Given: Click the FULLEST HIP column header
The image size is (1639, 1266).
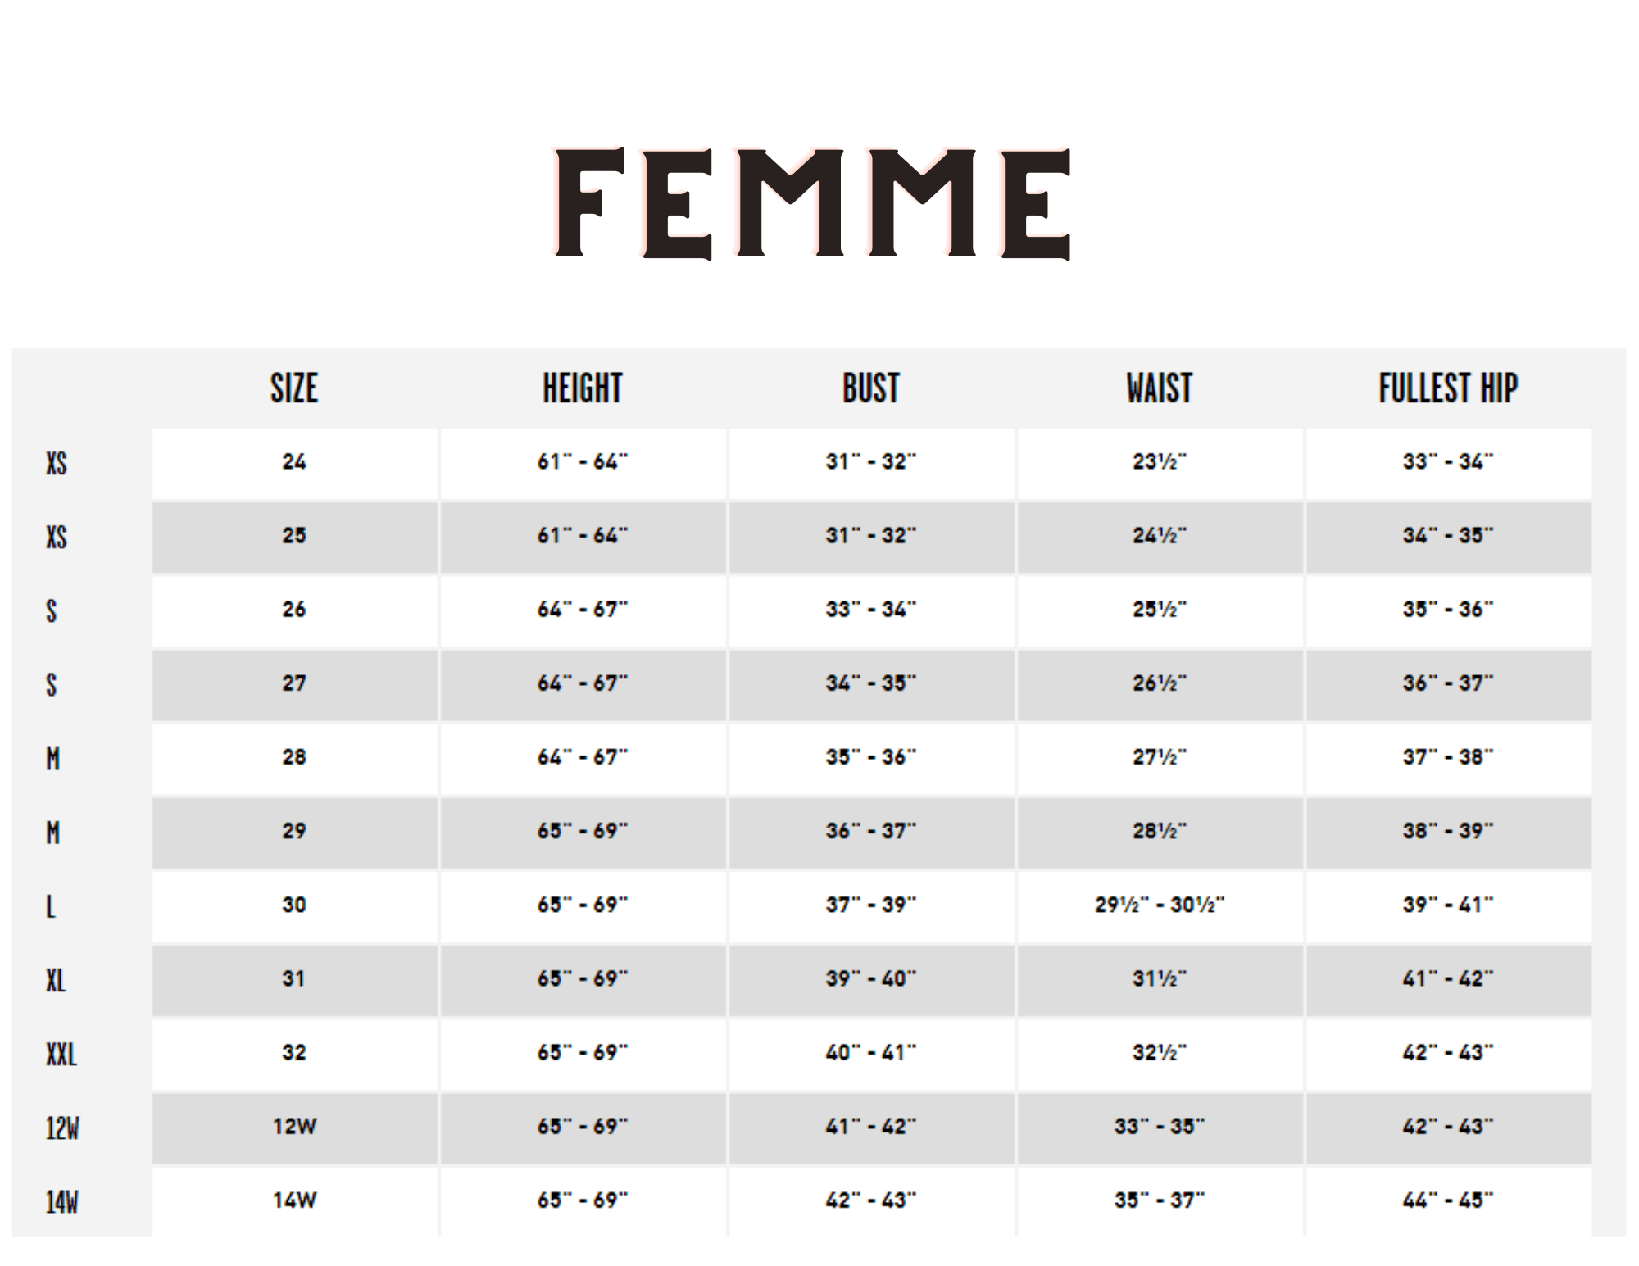Looking at the screenshot, I should coord(1448,388).
